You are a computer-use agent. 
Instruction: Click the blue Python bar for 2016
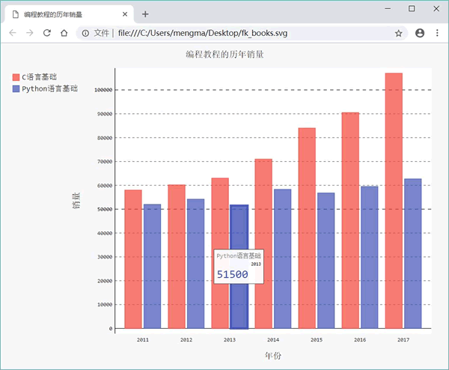click(x=370, y=258)
